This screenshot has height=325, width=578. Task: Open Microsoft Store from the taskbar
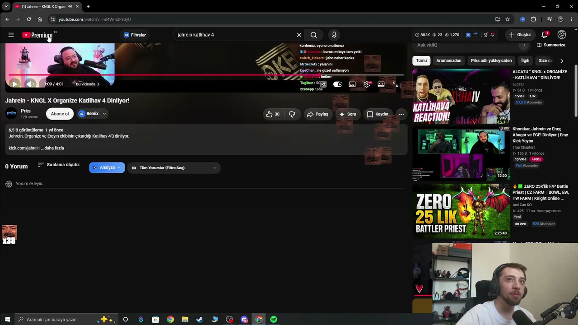[155, 320]
